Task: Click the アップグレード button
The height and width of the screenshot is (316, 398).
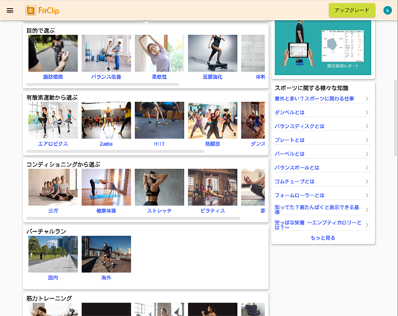Action: [x=352, y=10]
